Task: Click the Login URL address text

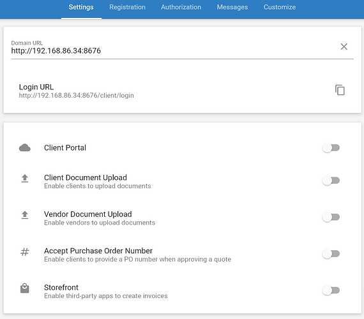Action: click(77, 95)
